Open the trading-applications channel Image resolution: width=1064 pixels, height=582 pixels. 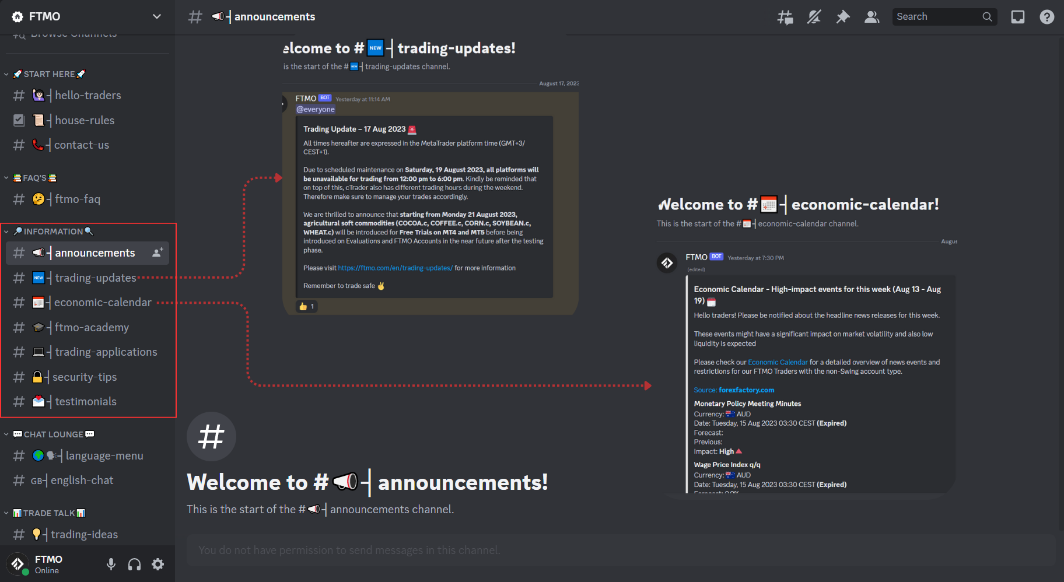pyautogui.click(x=87, y=352)
